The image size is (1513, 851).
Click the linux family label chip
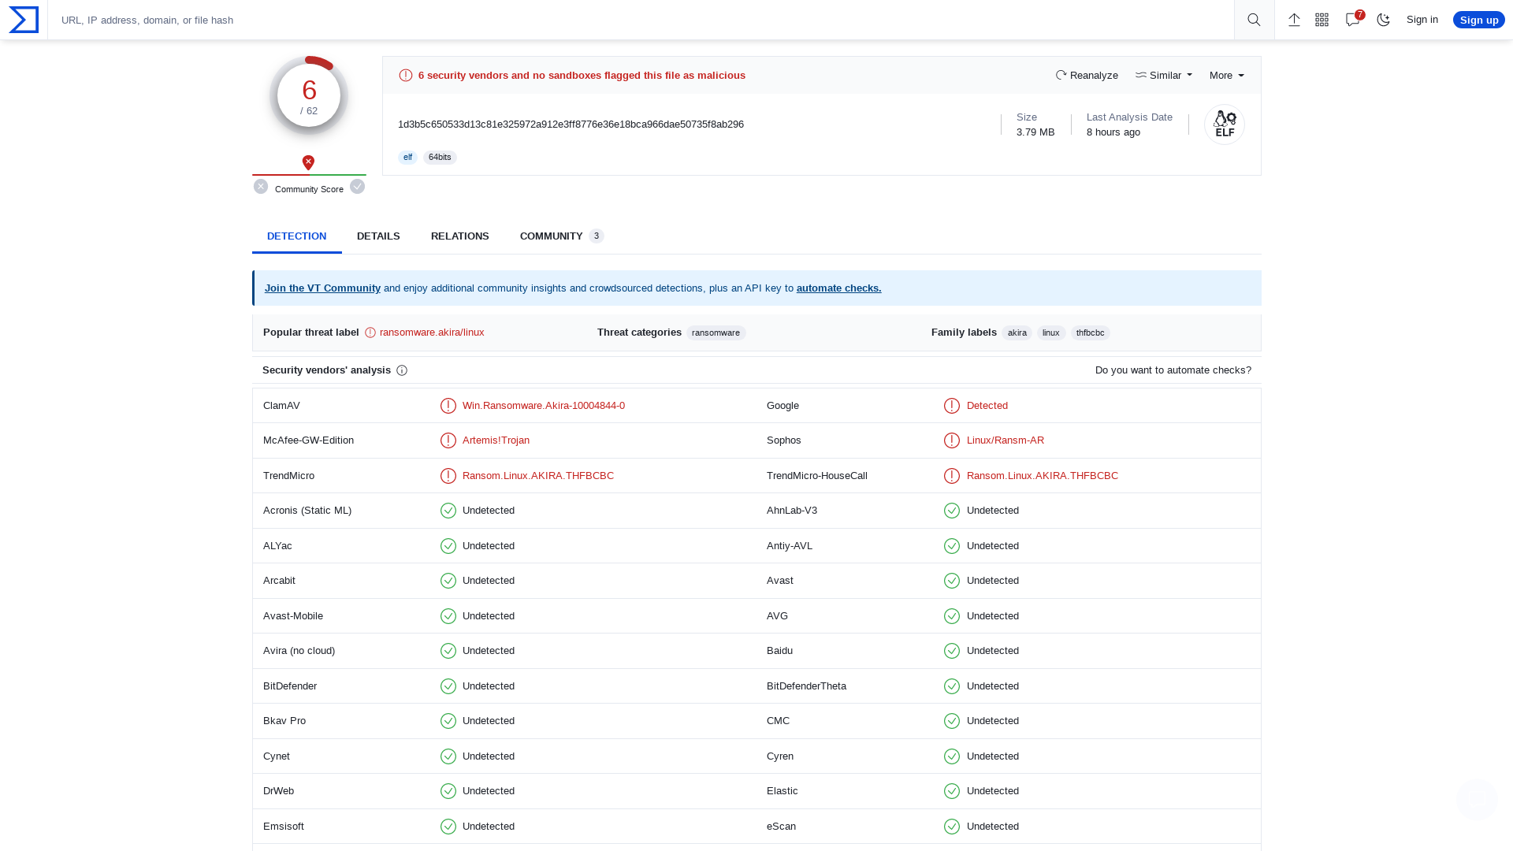pyautogui.click(x=1051, y=333)
